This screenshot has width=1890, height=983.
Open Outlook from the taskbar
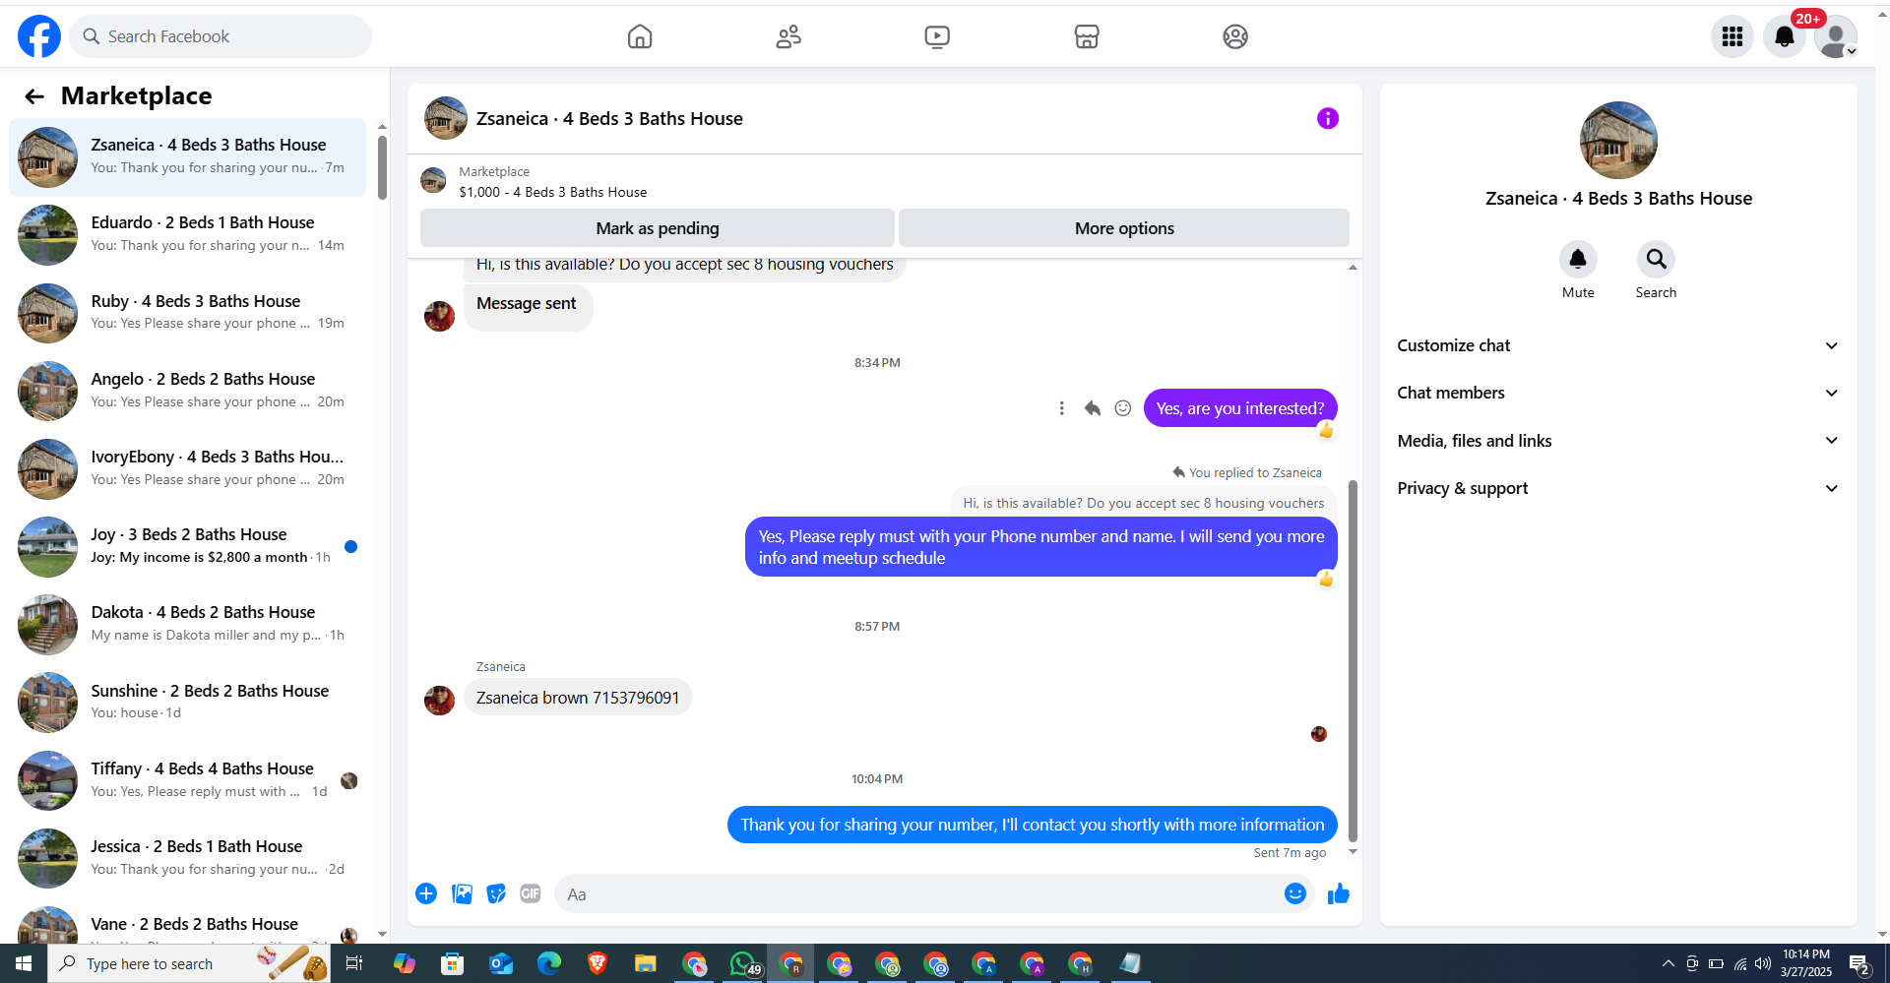[501, 963]
